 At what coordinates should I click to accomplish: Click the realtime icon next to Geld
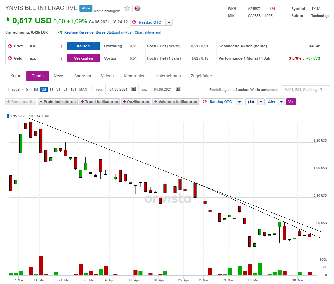(x=10, y=58)
